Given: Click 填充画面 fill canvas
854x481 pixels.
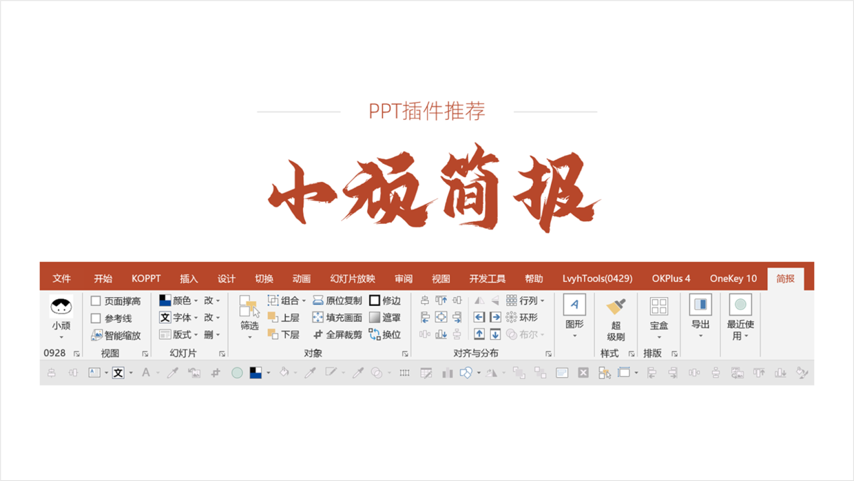Looking at the screenshot, I should click(337, 318).
